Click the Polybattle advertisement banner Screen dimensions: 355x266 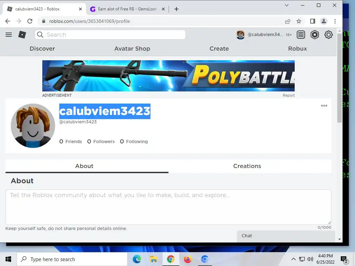coord(168,76)
